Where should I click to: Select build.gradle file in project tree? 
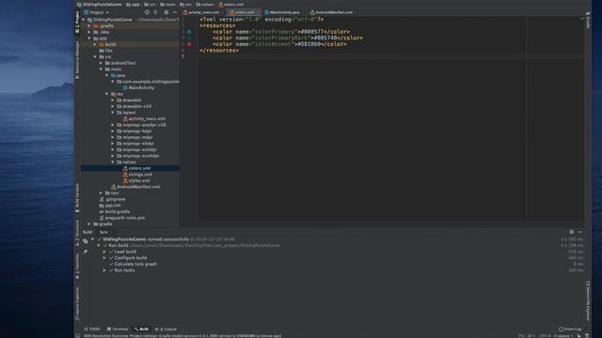coord(115,211)
